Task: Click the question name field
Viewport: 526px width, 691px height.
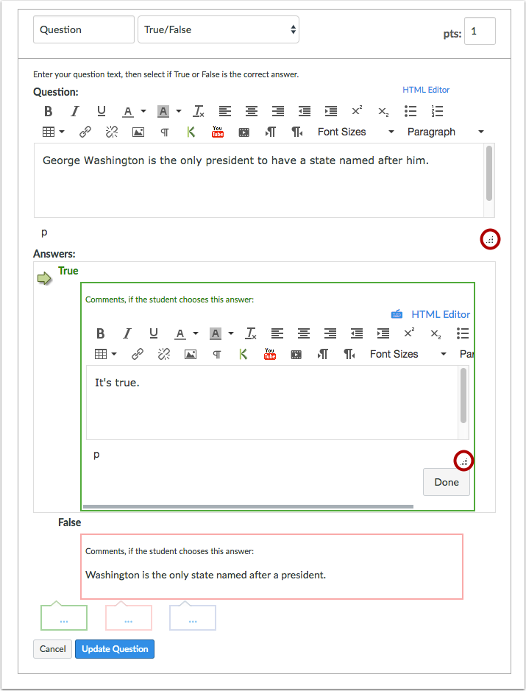Action: pyautogui.click(x=84, y=29)
